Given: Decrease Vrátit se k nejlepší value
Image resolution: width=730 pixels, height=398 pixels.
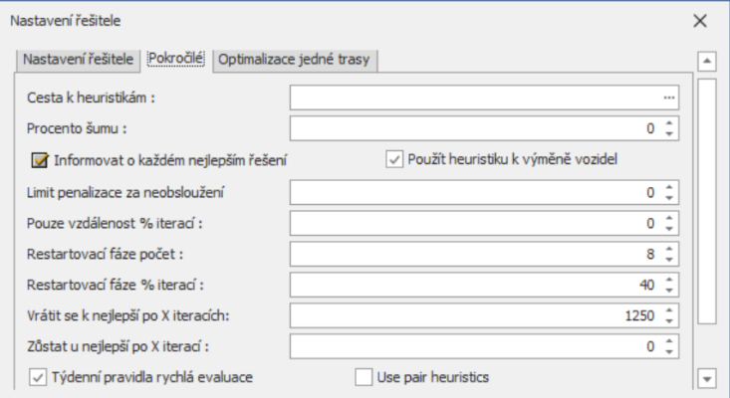Looking at the screenshot, I should [x=669, y=321].
